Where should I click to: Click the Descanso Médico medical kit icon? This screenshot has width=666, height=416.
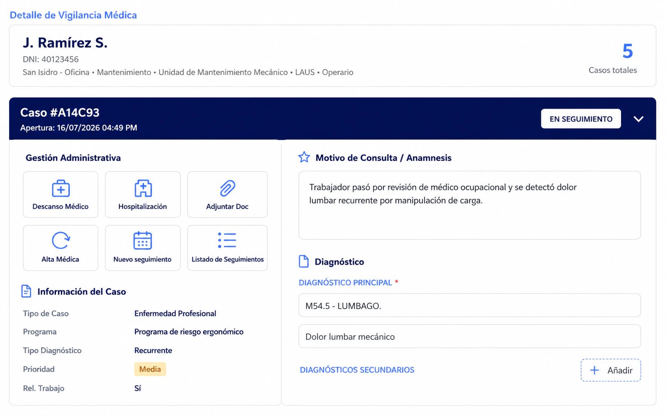point(61,188)
